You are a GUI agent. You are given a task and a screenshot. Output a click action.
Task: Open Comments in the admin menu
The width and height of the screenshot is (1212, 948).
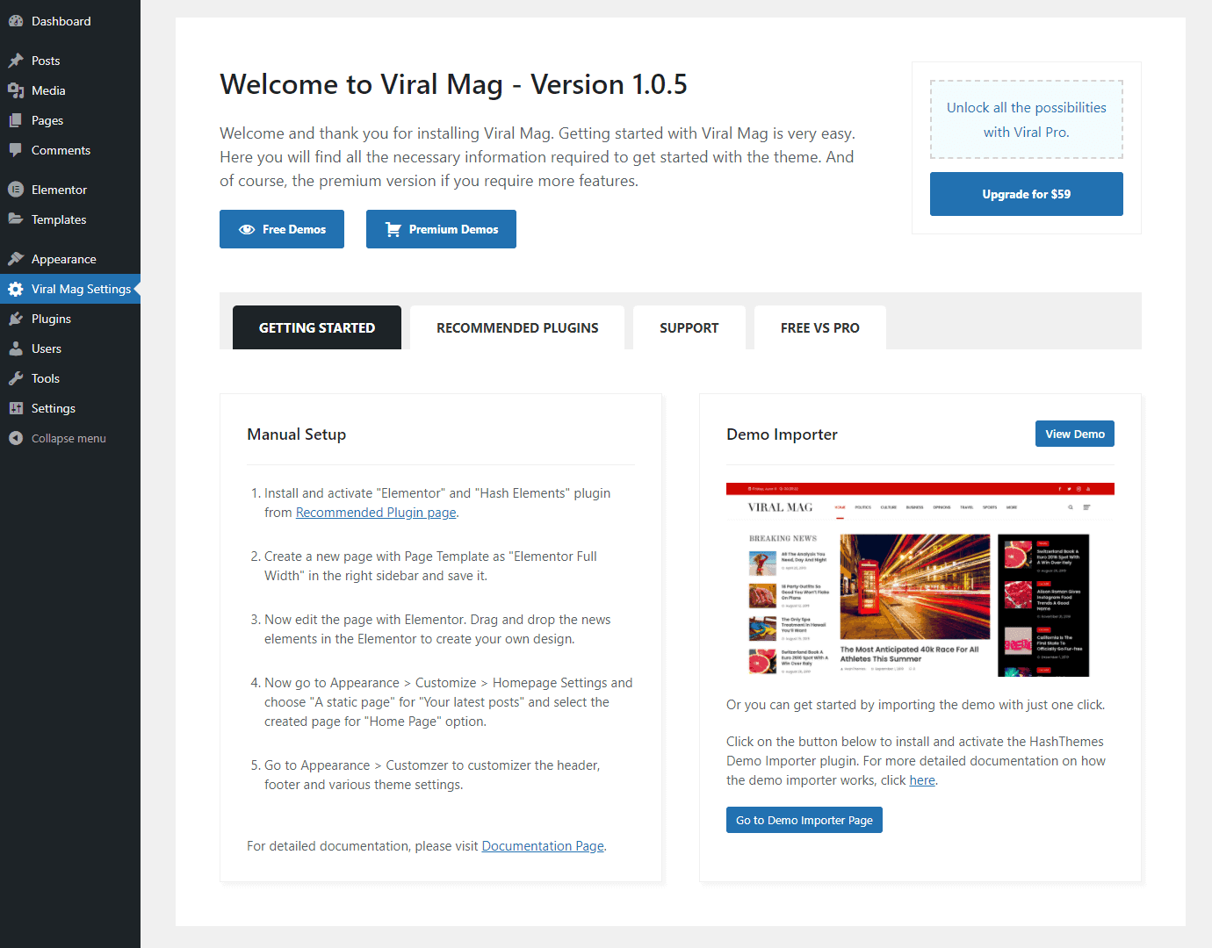(70, 150)
